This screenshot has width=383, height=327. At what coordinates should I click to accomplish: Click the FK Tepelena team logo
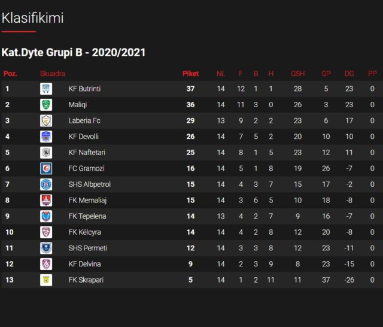[x=46, y=216]
